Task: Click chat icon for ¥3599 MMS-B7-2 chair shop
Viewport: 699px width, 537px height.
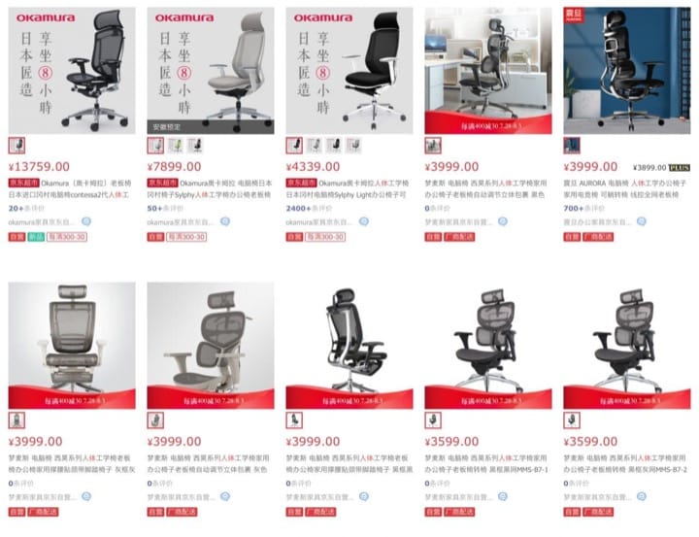Action: [642, 496]
